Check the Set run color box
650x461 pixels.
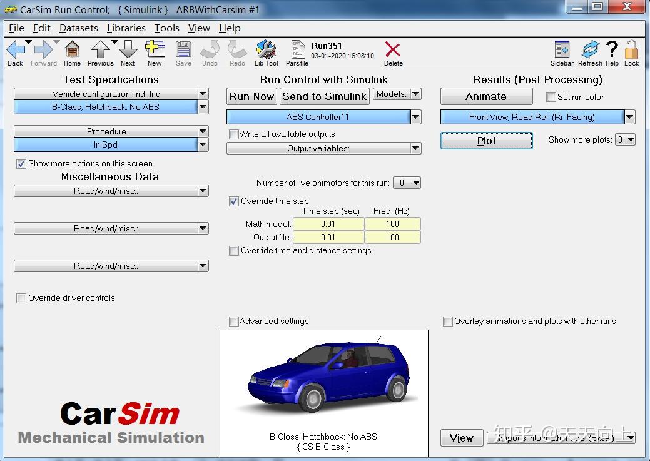tap(551, 98)
